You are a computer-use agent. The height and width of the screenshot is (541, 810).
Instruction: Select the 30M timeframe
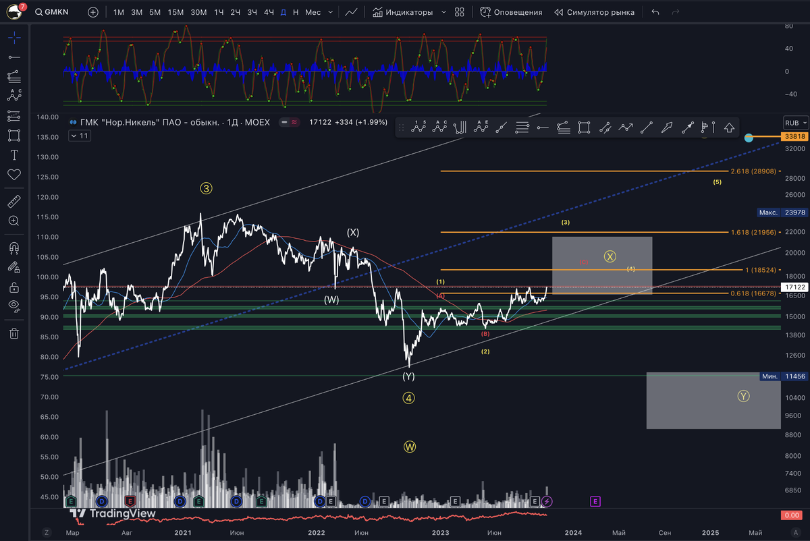tap(198, 12)
